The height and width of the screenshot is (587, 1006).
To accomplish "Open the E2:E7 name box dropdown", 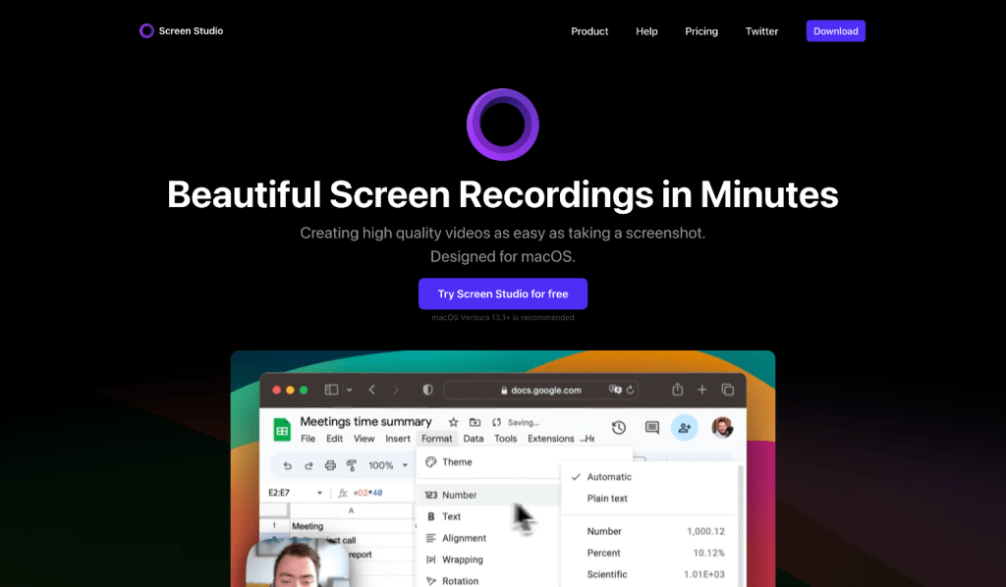I will 319,493.
